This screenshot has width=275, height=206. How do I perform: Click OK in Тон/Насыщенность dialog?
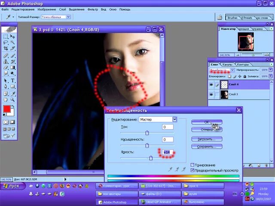click(207, 122)
